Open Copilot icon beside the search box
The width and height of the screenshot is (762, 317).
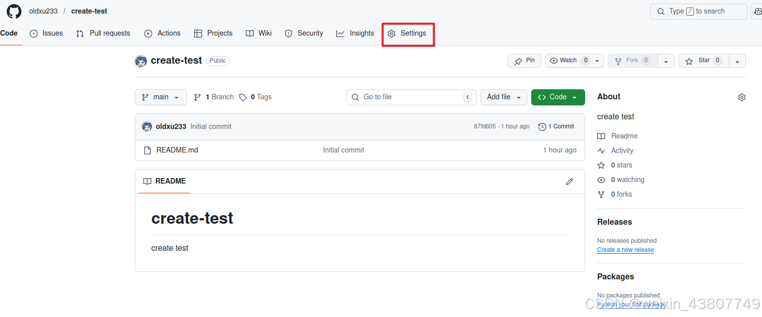[x=756, y=11]
